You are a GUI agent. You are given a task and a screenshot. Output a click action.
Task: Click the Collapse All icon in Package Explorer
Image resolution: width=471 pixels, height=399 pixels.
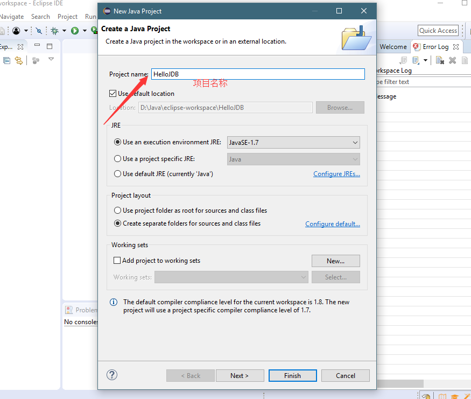pyautogui.click(x=6, y=61)
